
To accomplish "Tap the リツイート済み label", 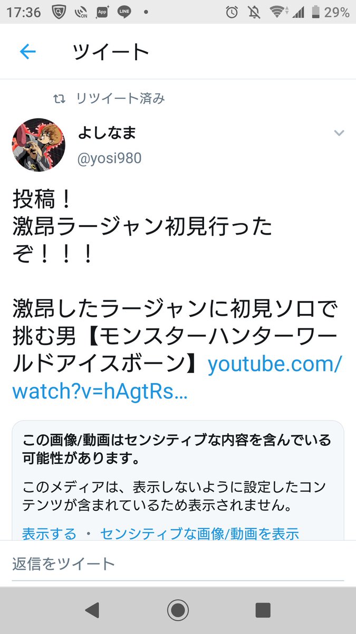I will (120, 98).
